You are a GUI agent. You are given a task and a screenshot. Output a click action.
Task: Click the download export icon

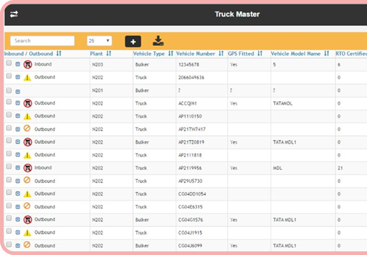tap(158, 40)
